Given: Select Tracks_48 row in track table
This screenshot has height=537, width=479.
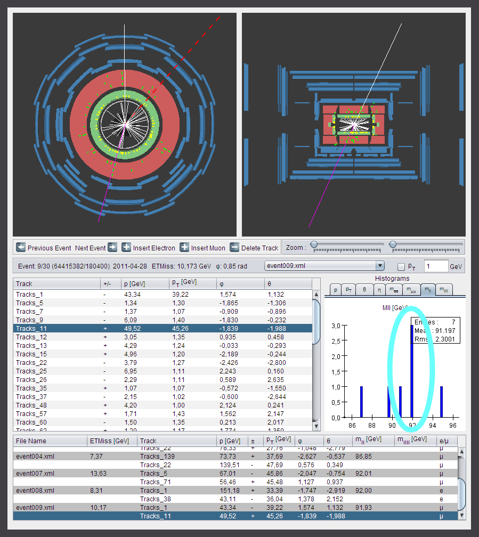Looking at the screenshot, I should [163, 405].
